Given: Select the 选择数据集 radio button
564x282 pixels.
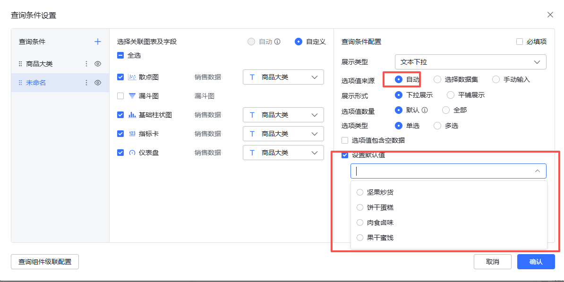Looking at the screenshot, I should tap(437, 79).
